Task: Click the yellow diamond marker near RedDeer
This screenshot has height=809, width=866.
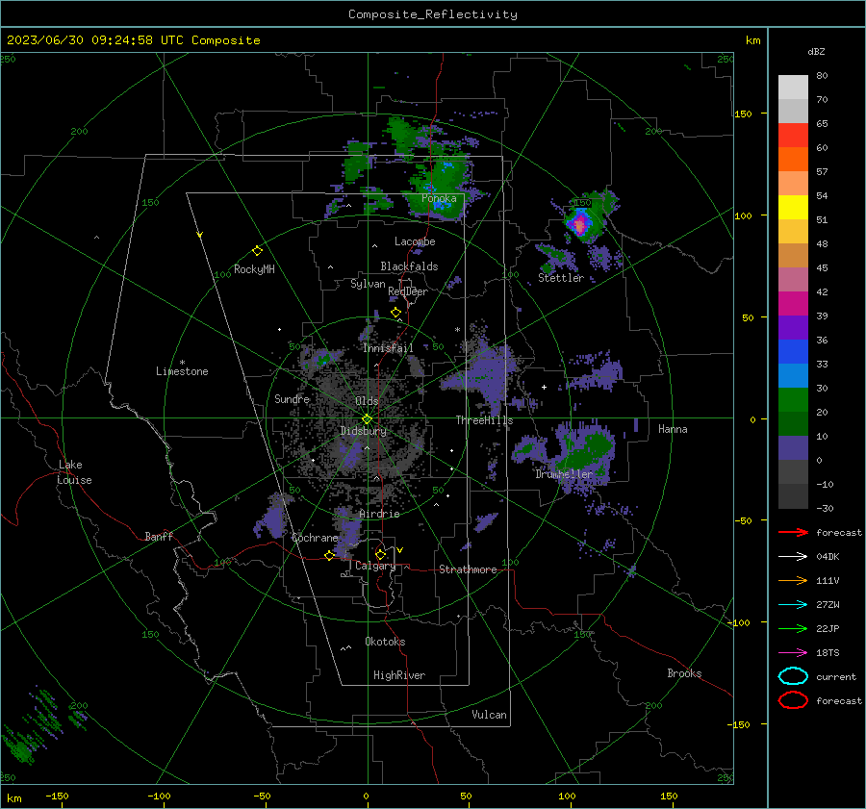Action: click(395, 313)
